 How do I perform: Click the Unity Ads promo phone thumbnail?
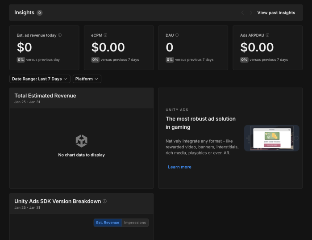click(272, 138)
